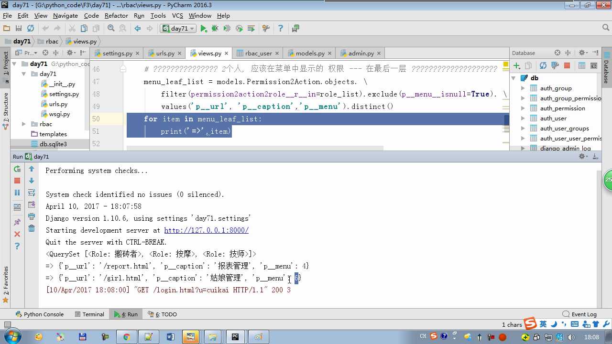Toggle soft-wrap in Run console
Screen dimensions: 612x344
tap(32, 193)
